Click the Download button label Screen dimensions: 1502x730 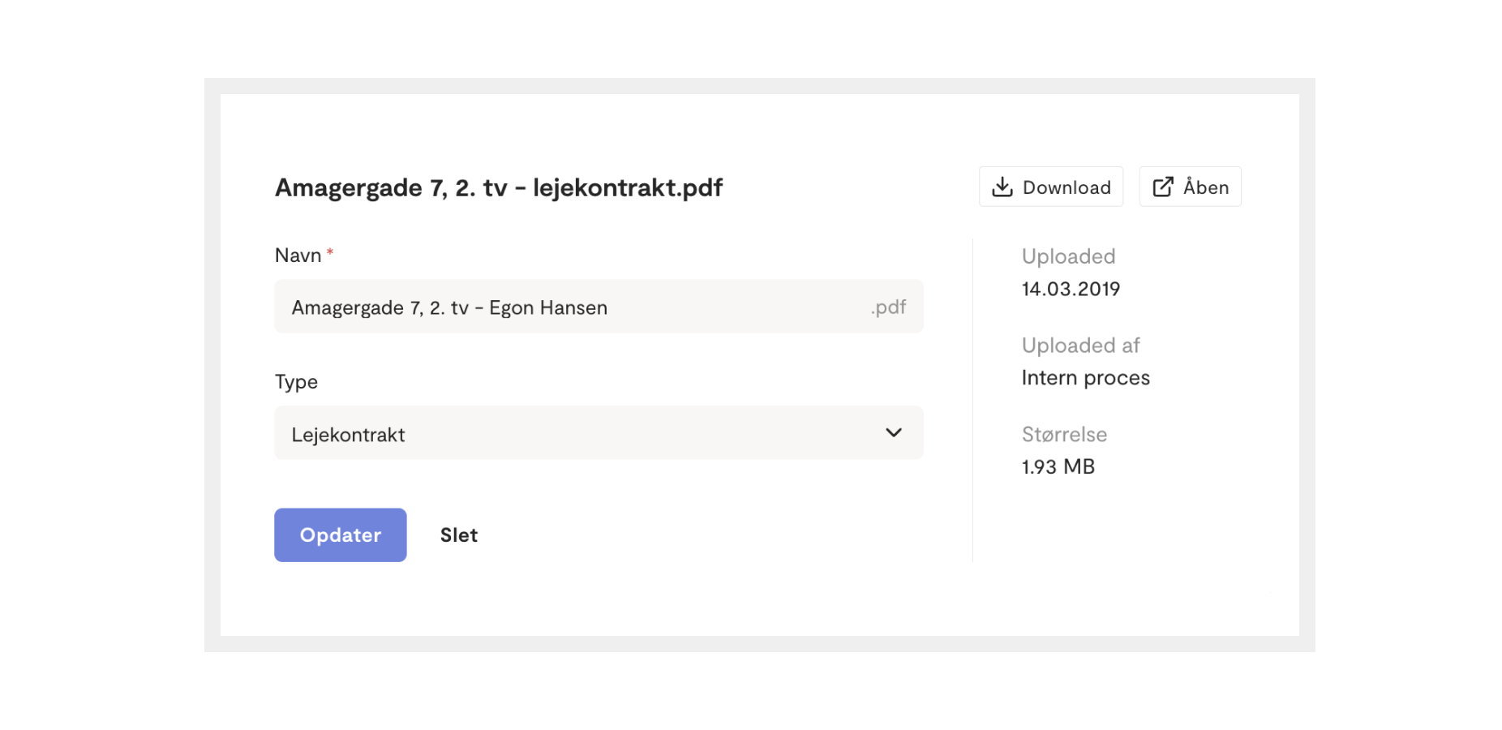point(1066,187)
